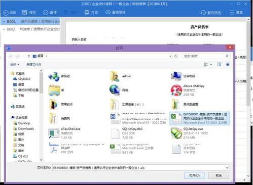Click the 返回 back button in main toolbar

(x=10, y=13)
